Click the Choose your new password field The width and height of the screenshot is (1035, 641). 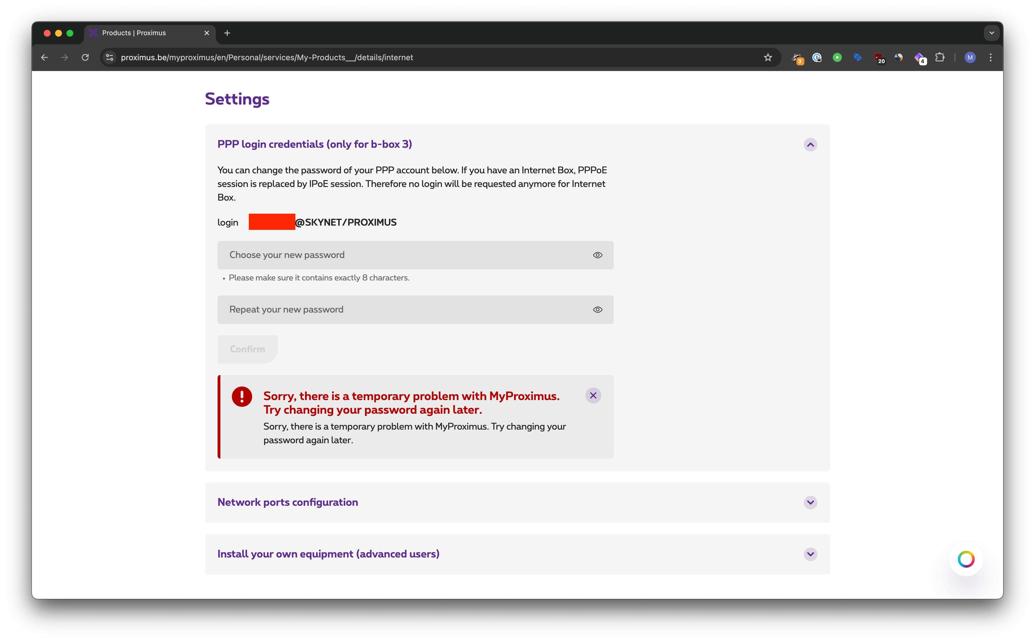coord(415,255)
